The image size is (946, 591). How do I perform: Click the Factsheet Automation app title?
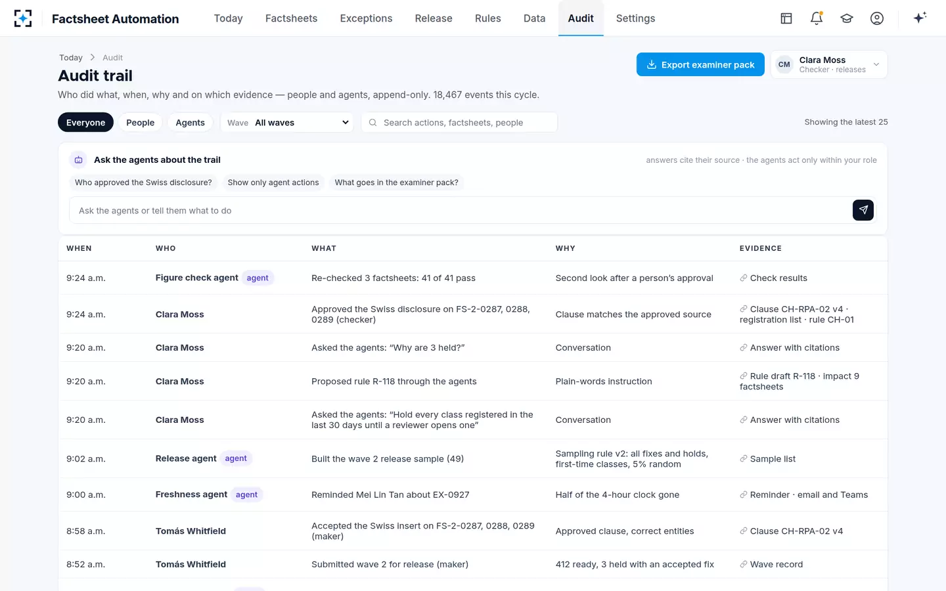pyautogui.click(x=116, y=19)
